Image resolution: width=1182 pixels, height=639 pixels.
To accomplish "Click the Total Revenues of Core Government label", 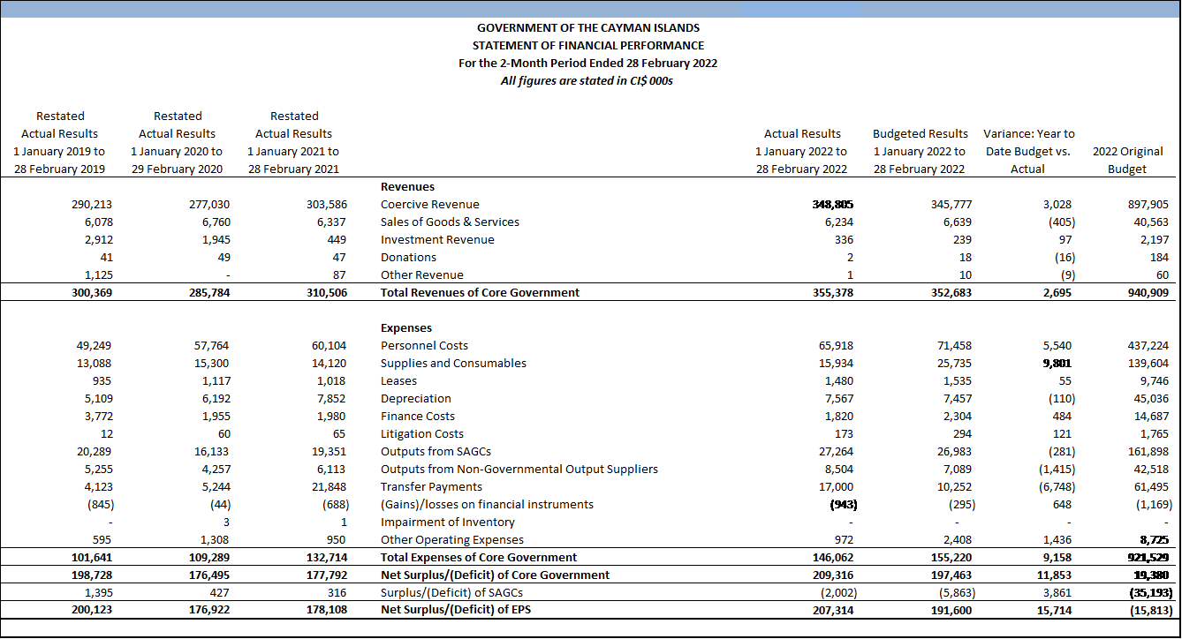I will click(x=480, y=293).
